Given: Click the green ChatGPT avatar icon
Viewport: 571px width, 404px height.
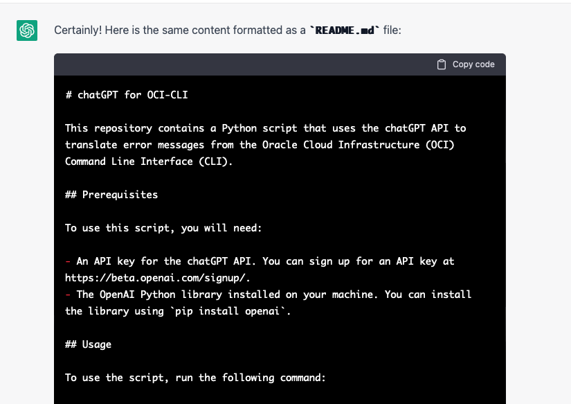Looking at the screenshot, I should [26, 30].
